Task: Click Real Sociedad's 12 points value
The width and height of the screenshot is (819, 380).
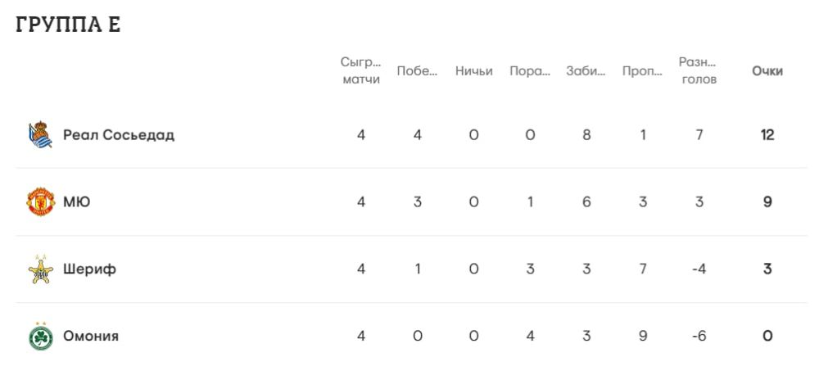Action: (767, 135)
